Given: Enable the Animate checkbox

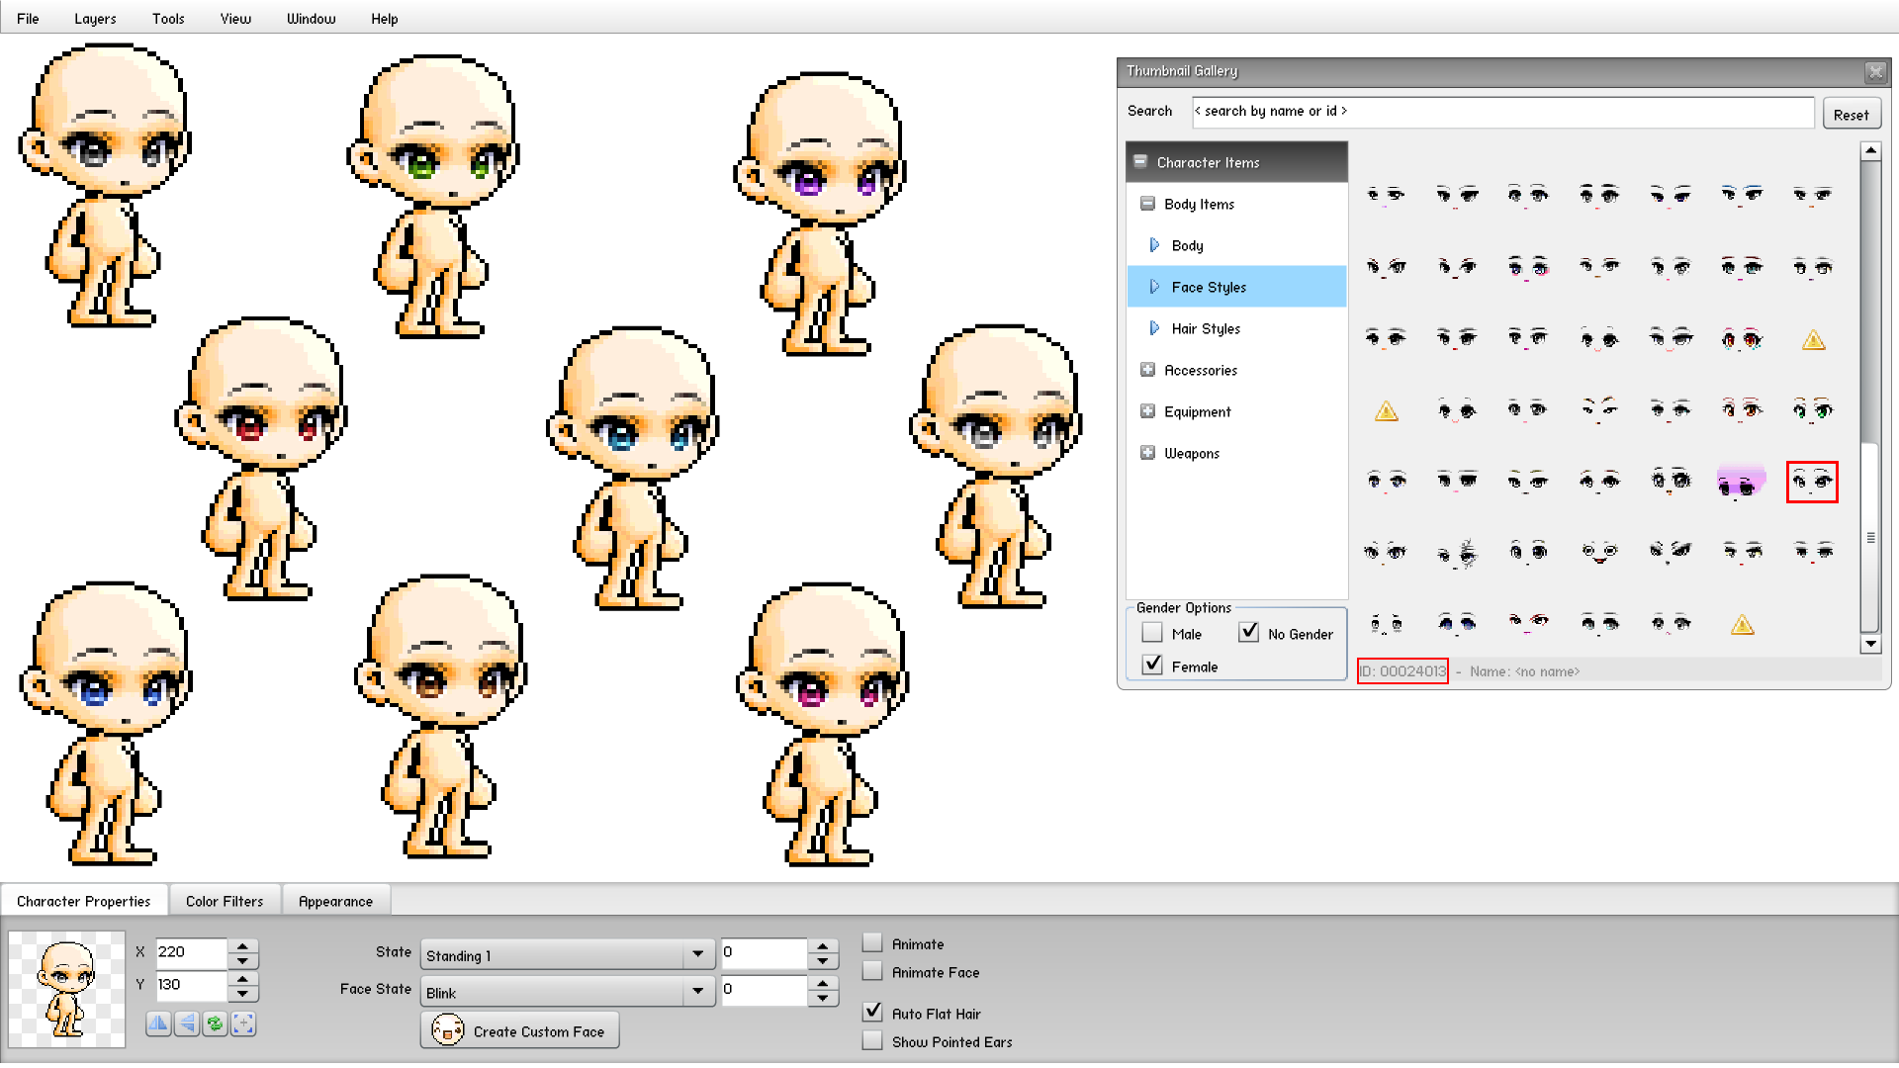Looking at the screenshot, I should [872, 942].
